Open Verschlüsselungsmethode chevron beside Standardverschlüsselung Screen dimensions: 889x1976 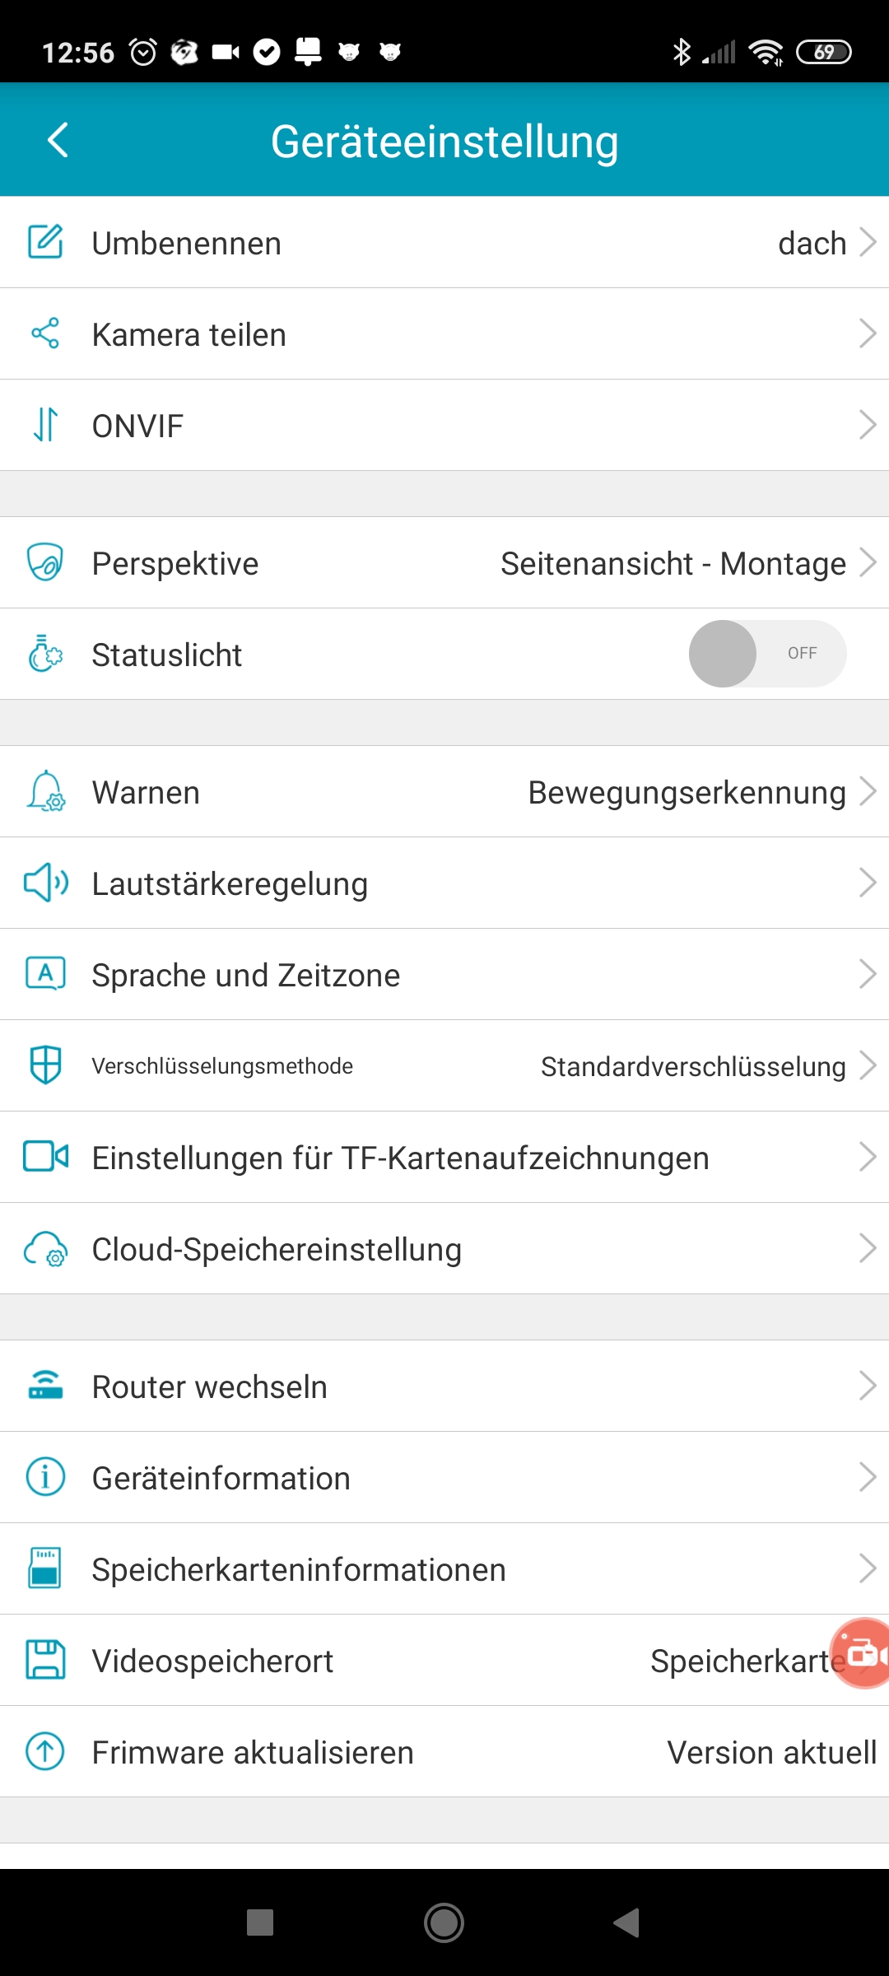[x=867, y=1065]
